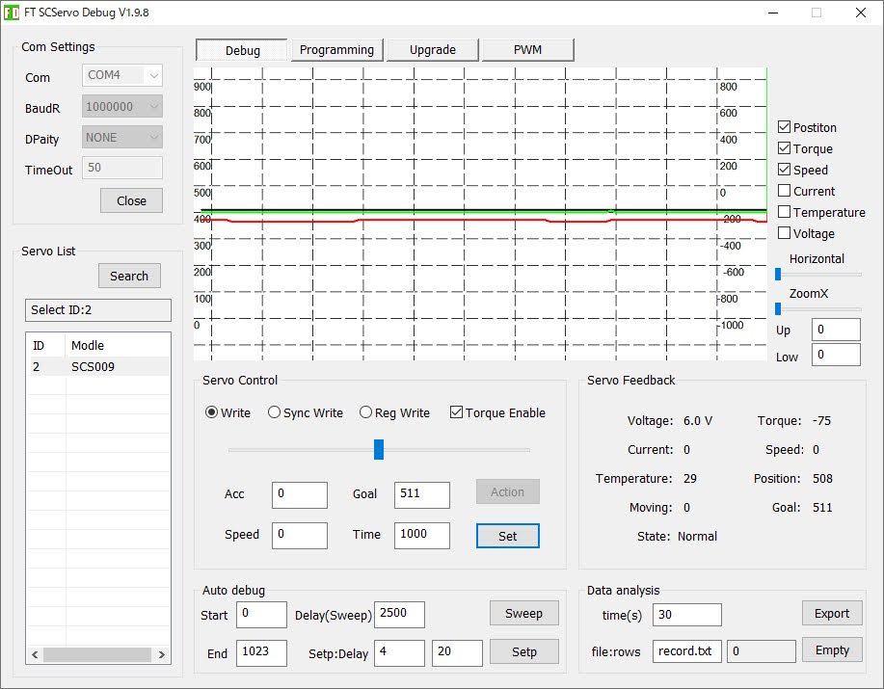Click the Empty data button

click(x=832, y=650)
